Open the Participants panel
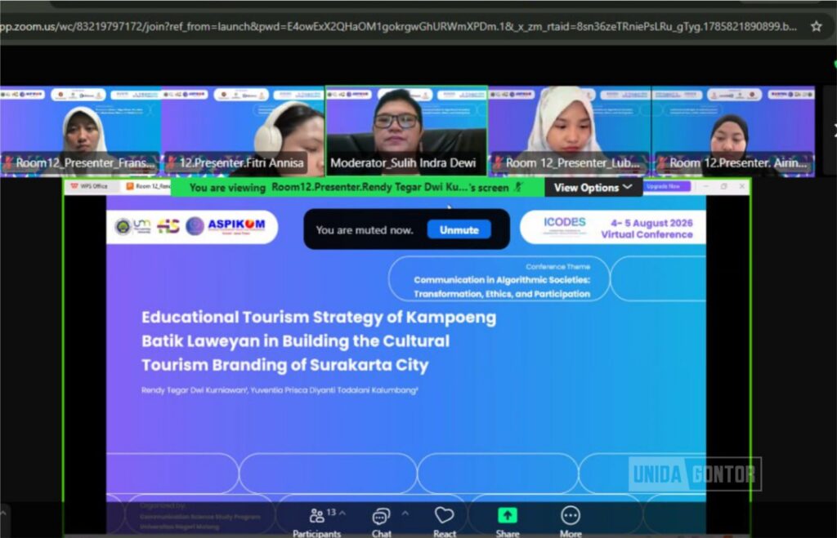837x538 pixels. [x=316, y=522]
